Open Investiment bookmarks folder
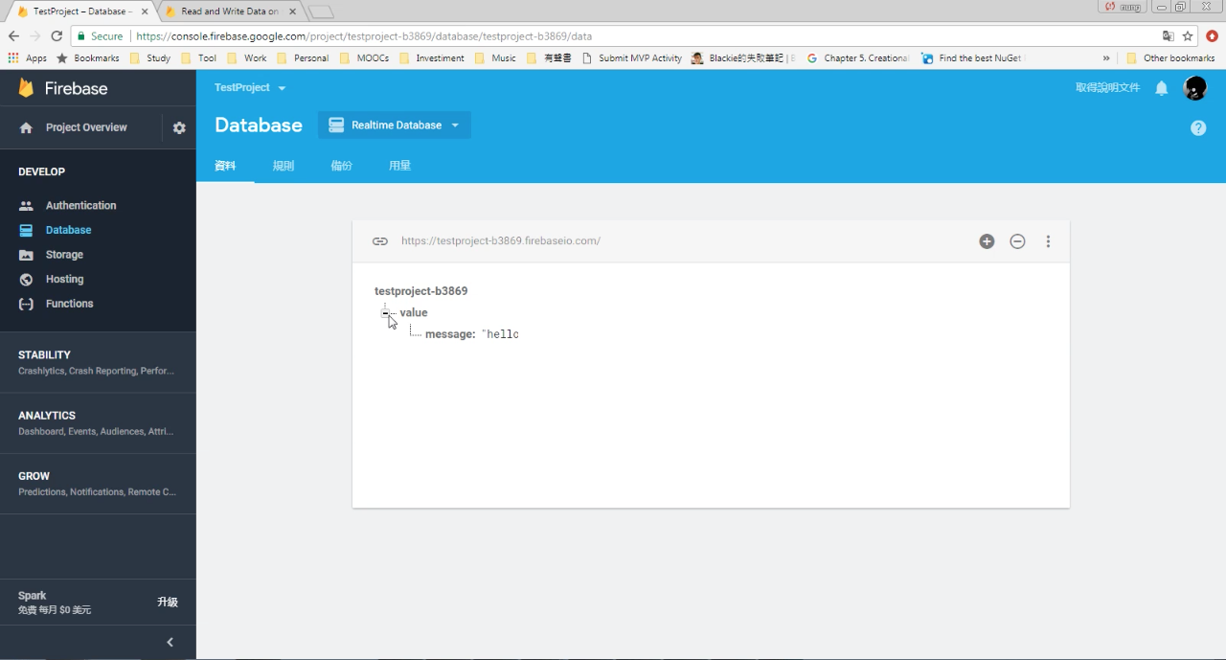Image resolution: width=1226 pixels, height=660 pixels. 431,58
